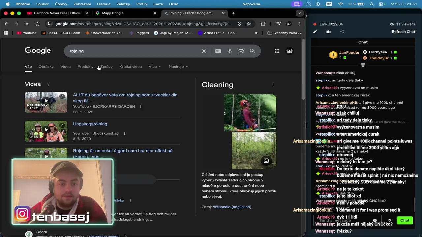Switch to the Mapy Google browser tab
The width and height of the screenshot is (422, 237).
(127, 13)
